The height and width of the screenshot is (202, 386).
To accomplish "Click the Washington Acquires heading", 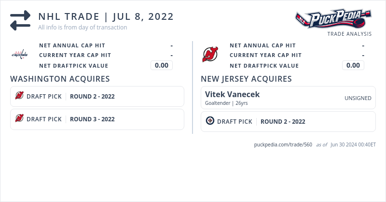I will click(x=60, y=79).
